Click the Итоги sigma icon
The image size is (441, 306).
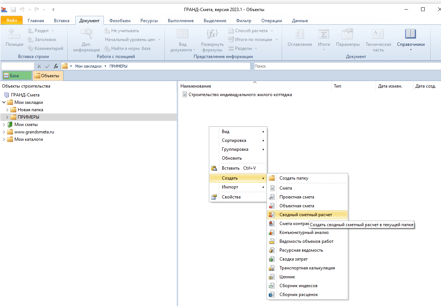[x=324, y=34]
